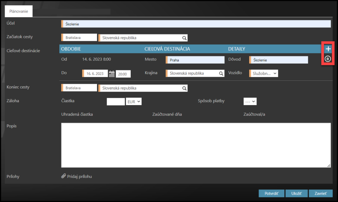Focus the Účel field containing Školenie
This screenshot has height=202, width=338.
(x=196, y=24)
